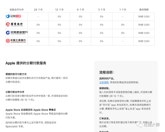
Task: Click the WeChat watermark icon
Action: pos(140,125)
